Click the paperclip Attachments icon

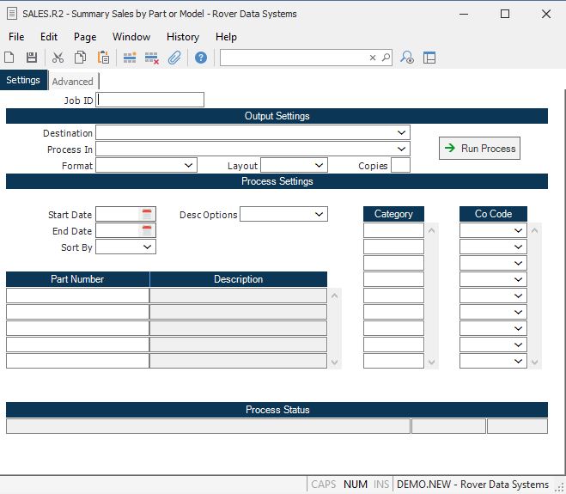click(174, 58)
